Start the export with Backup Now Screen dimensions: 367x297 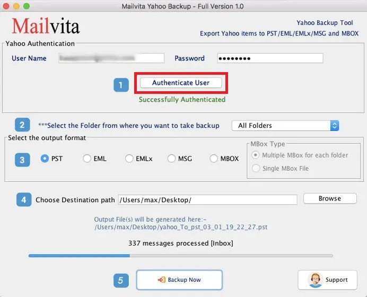coord(179,279)
